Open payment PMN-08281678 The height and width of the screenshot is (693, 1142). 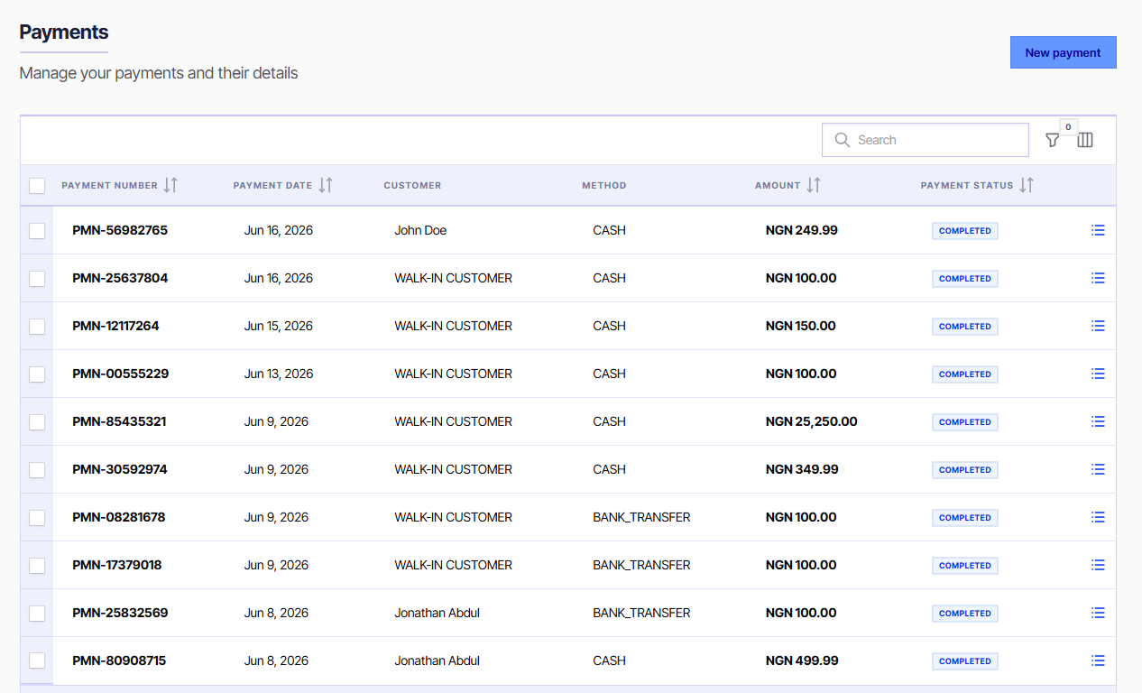[119, 517]
